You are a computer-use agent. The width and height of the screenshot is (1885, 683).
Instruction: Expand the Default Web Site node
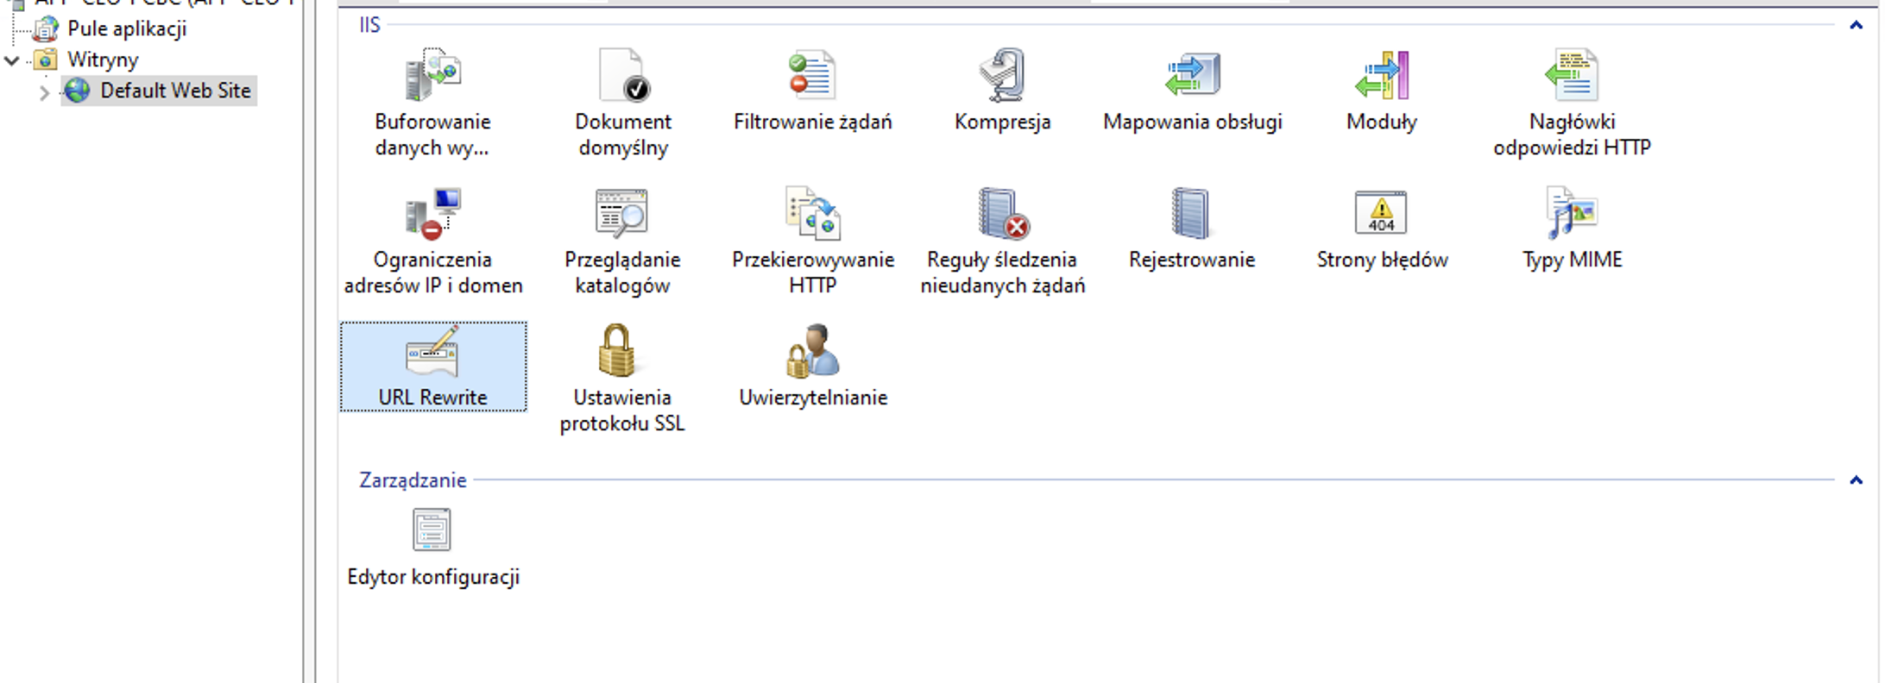(44, 91)
